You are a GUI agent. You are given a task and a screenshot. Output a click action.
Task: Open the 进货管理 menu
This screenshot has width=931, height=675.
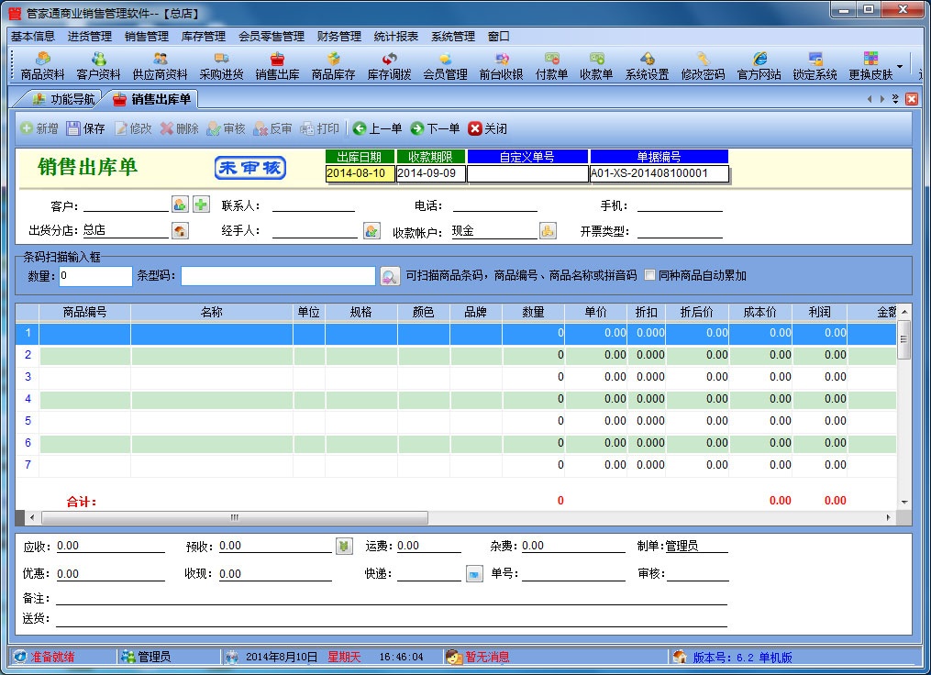coord(90,36)
